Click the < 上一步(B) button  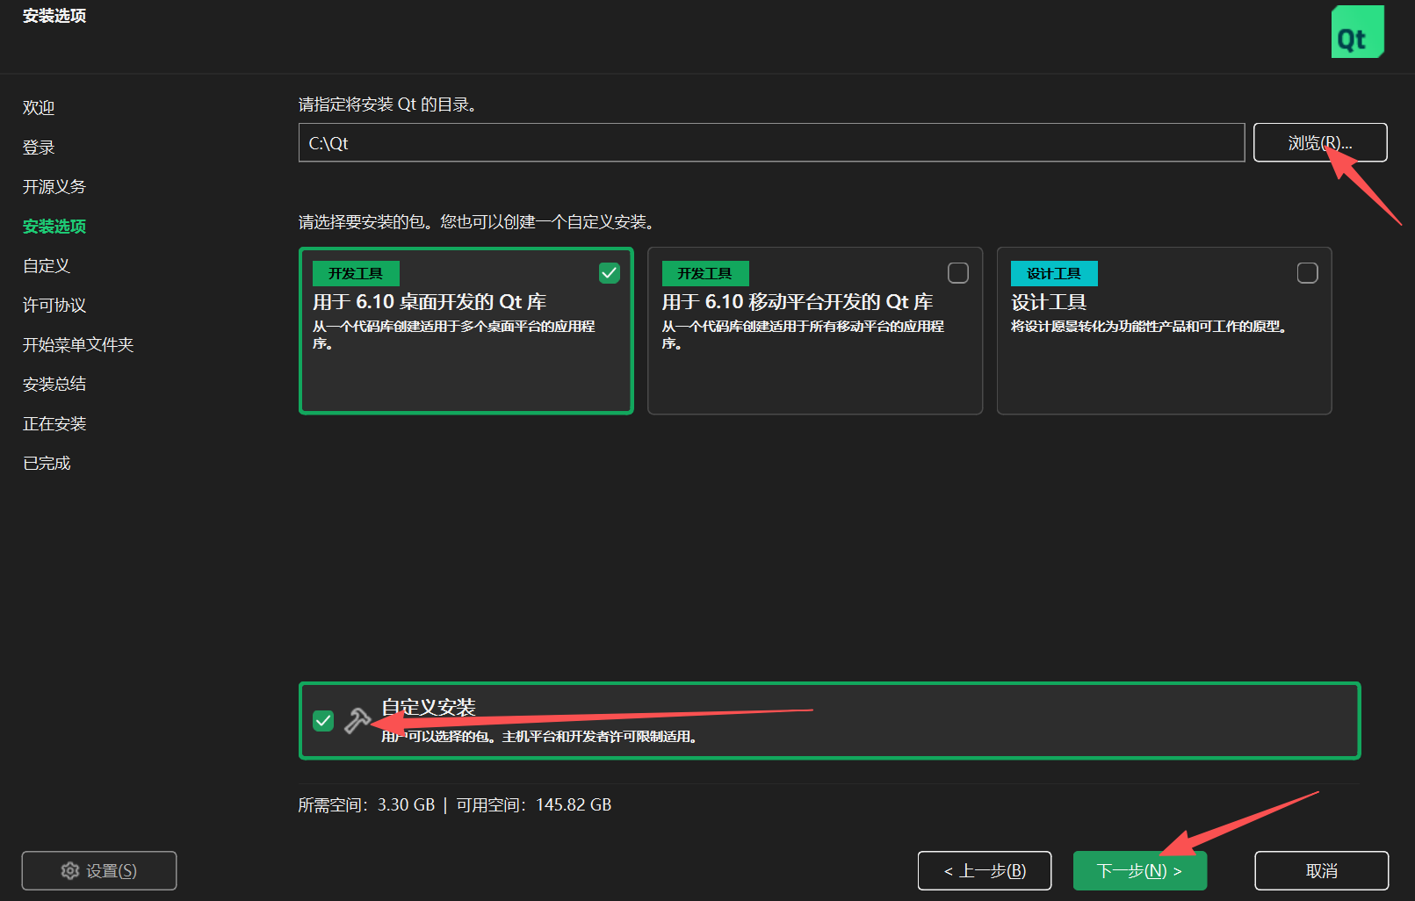pos(984,870)
